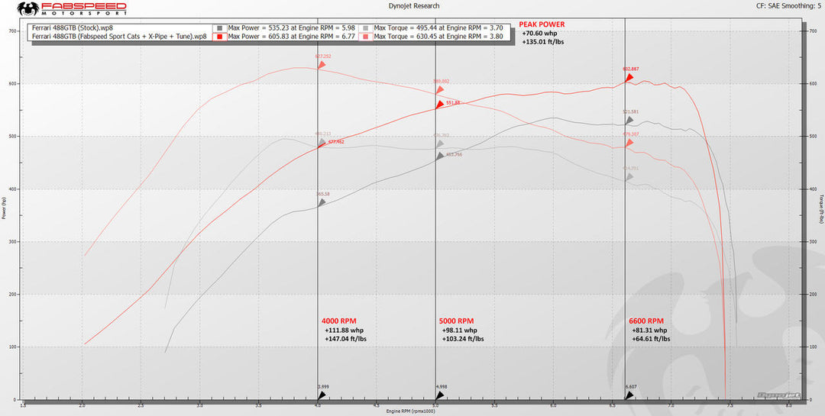Click the gray flag marker labeled 365.58
Image resolution: width=825 pixels, height=416 pixels.
tap(322, 203)
